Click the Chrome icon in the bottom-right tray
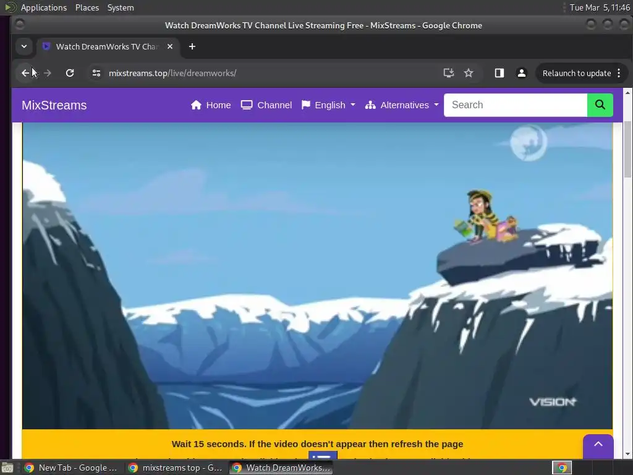This screenshot has width=633, height=475. [x=562, y=468]
